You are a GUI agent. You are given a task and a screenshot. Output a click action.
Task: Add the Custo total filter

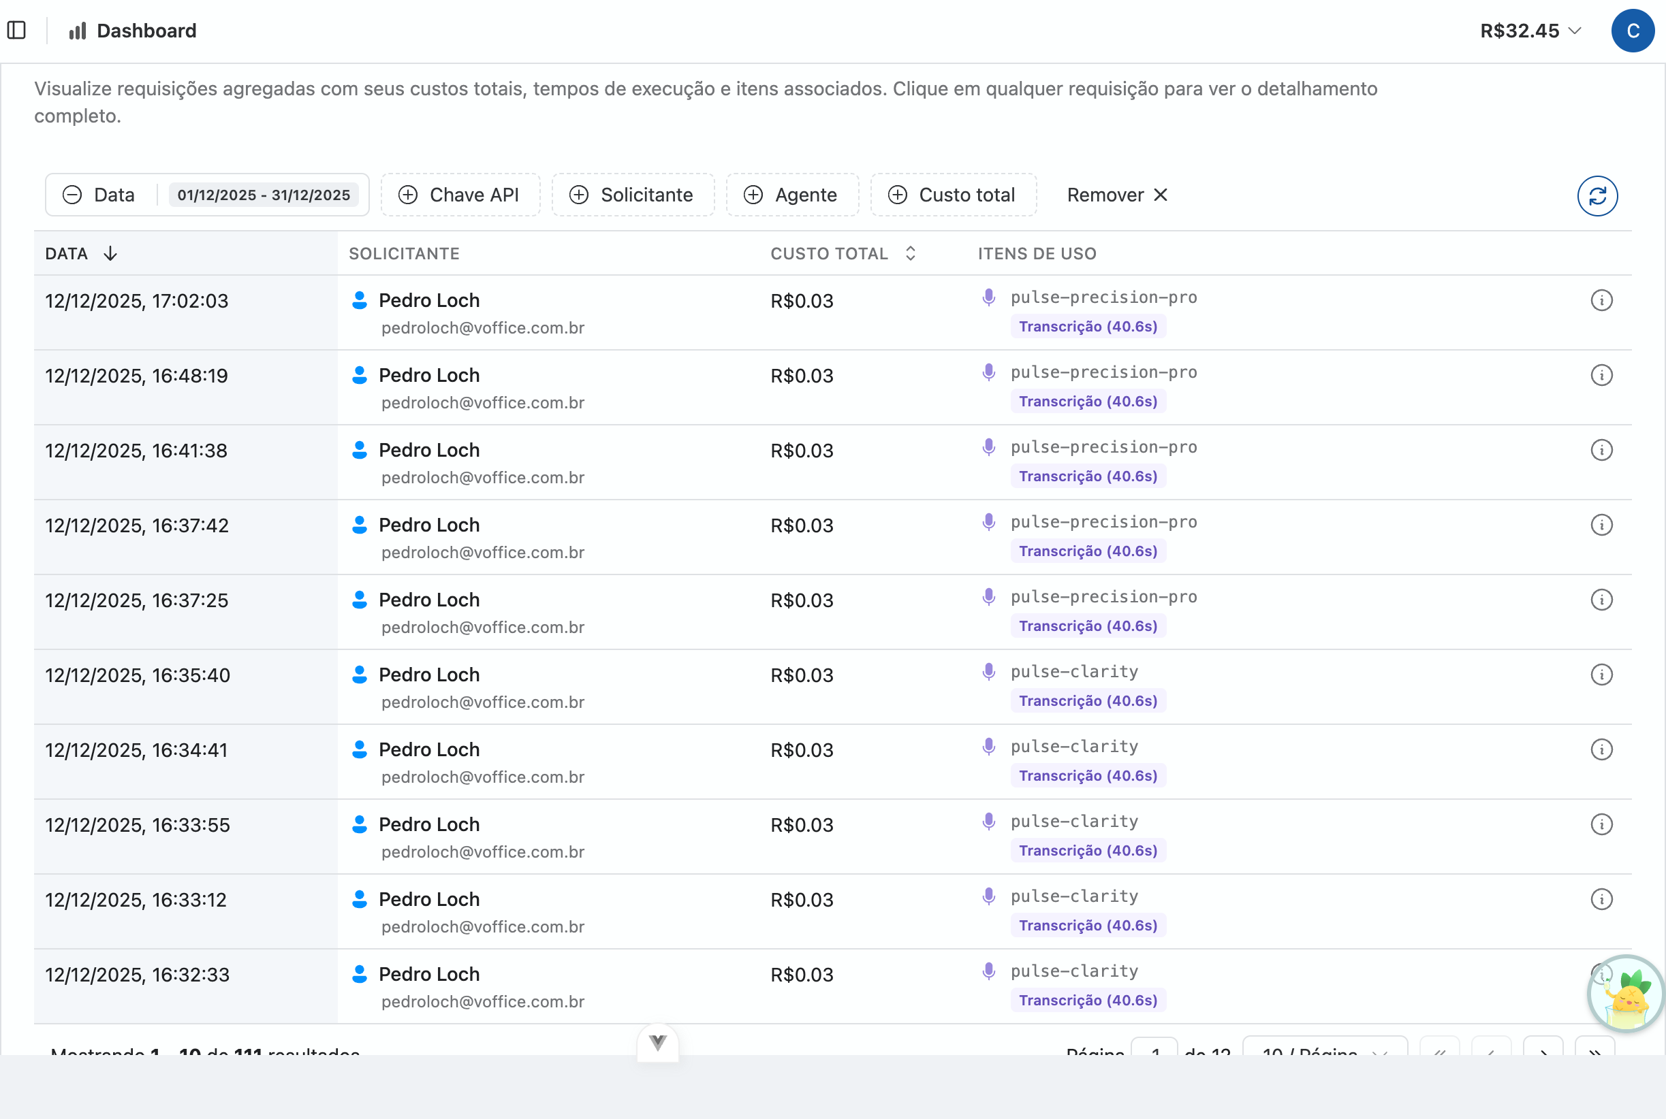[953, 195]
